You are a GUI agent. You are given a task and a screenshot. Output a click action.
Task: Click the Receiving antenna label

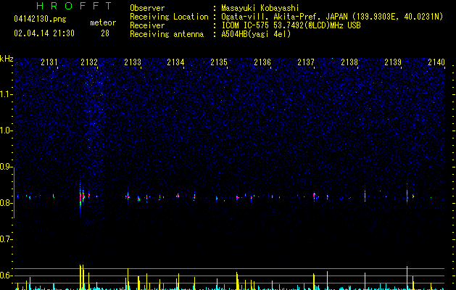click(167, 34)
